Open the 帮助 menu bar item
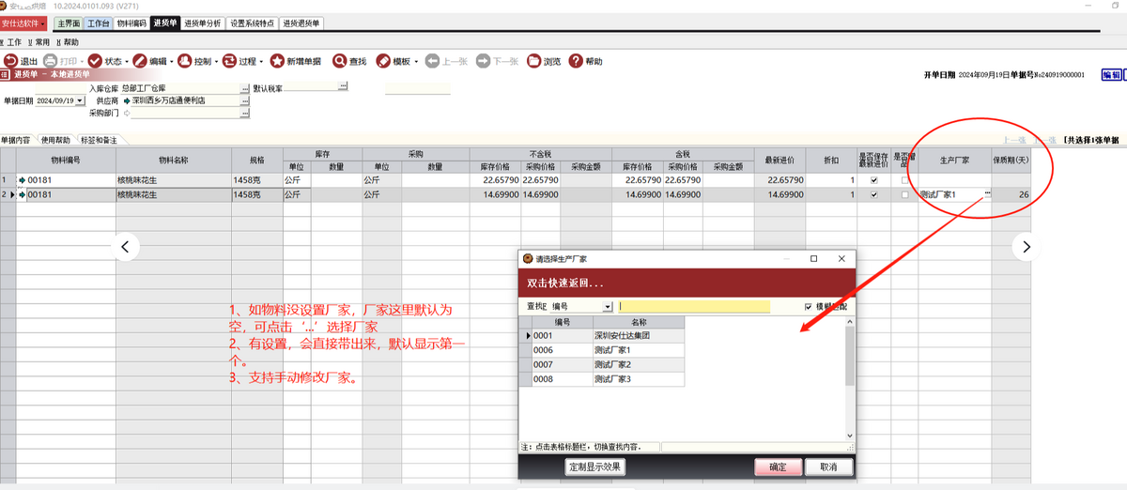1127x490 pixels. tap(68, 41)
